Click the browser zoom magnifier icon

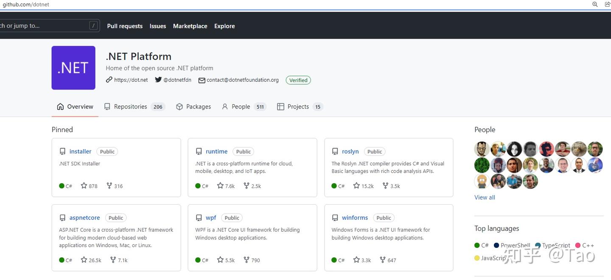click(x=595, y=4)
